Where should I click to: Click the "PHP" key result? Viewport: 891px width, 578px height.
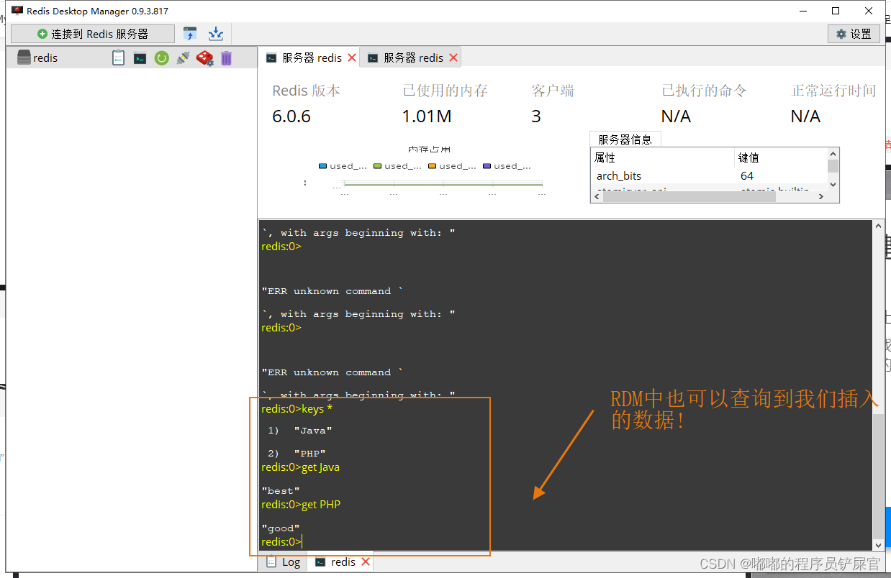(x=309, y=454)
